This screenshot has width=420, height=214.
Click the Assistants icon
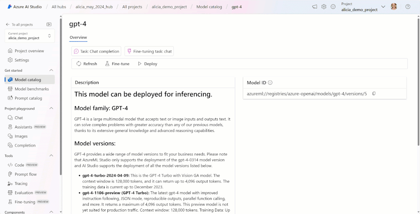[10, 127]
